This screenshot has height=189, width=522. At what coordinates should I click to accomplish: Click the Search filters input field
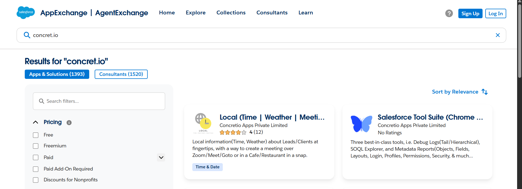(x=99, y=101)
